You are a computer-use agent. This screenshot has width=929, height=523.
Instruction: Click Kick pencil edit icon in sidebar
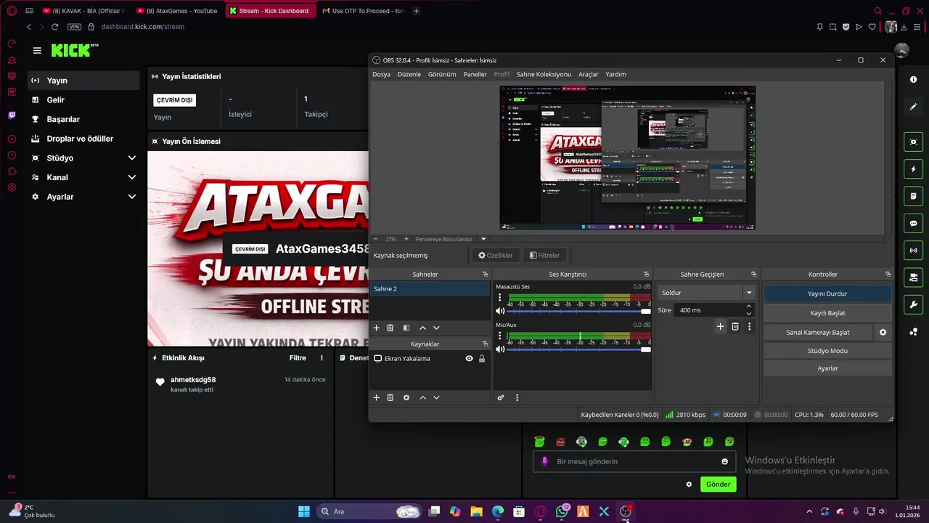pyautogui.click(x=913, y=107)
